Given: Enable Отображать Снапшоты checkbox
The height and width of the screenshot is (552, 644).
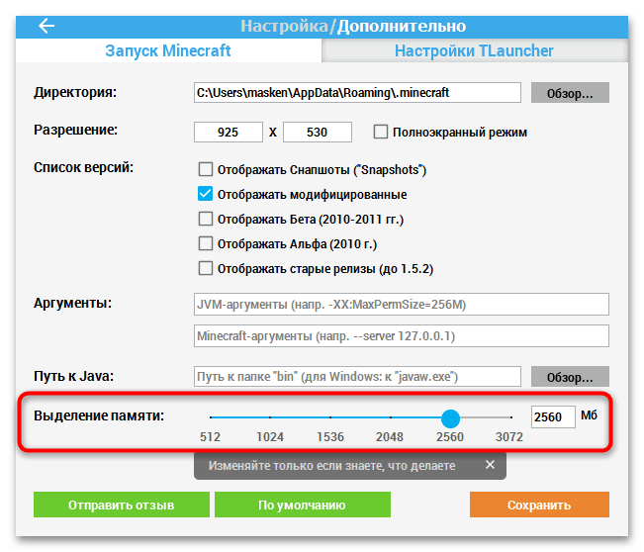Looking at the screenshot, I should [206, 169].
